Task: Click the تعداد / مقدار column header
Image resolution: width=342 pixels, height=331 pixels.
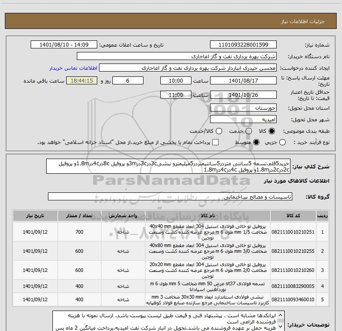Action: [79, 216]
